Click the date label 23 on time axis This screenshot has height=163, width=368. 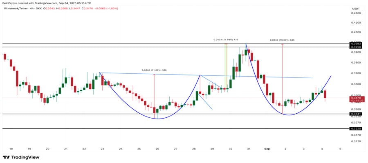click(x=103, y=149)
